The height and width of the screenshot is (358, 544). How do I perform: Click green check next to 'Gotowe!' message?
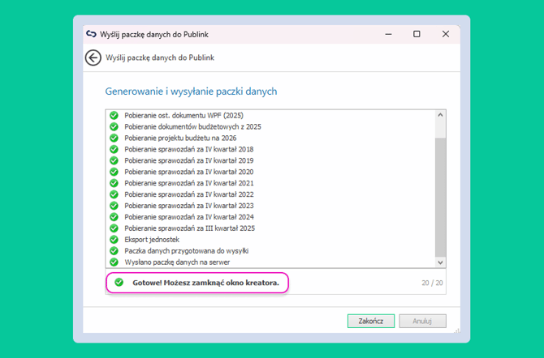coord(119,283)
